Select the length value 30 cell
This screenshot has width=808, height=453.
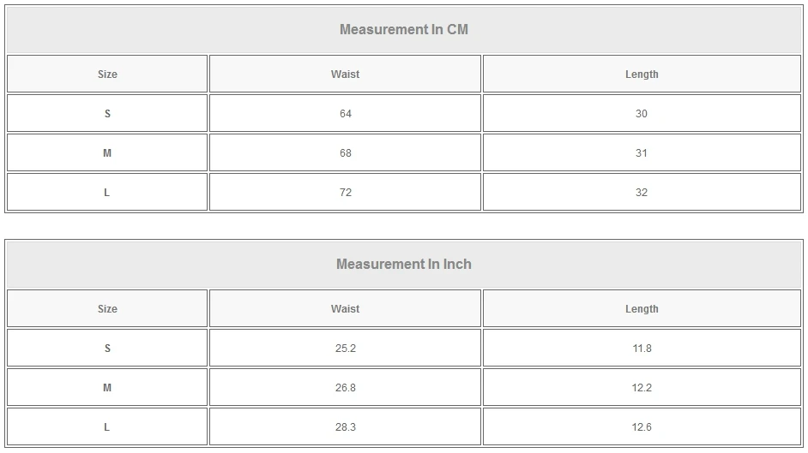pos(642,114)
